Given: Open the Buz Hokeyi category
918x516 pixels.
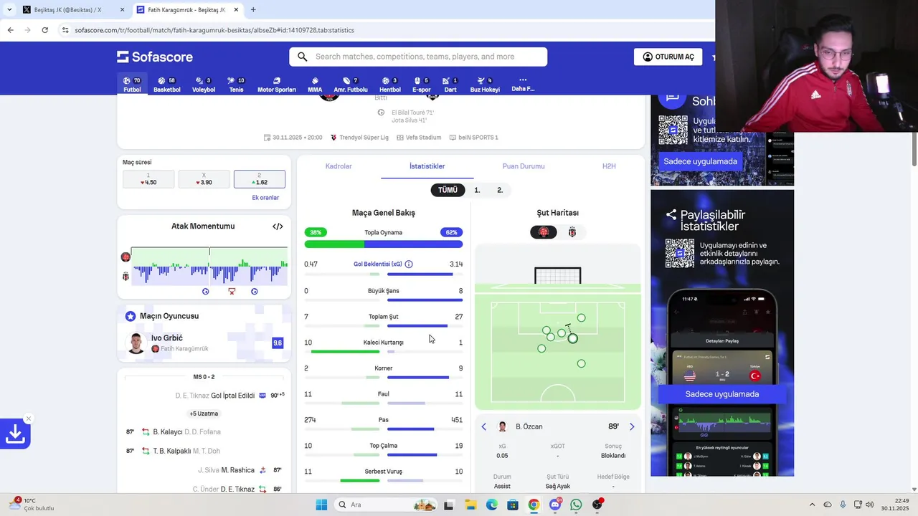Looking at the screenshot, I should coord(485,84).
